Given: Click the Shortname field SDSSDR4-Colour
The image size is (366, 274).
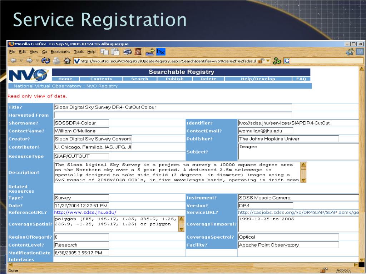Looking at the screenshot, I should pos(81,123).
